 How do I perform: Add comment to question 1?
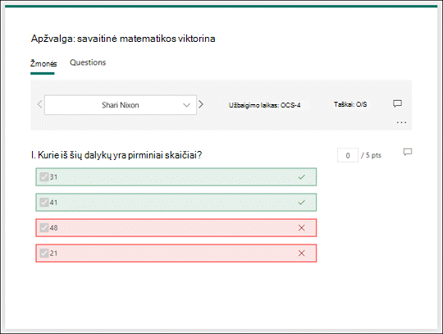tap(407, 153)
